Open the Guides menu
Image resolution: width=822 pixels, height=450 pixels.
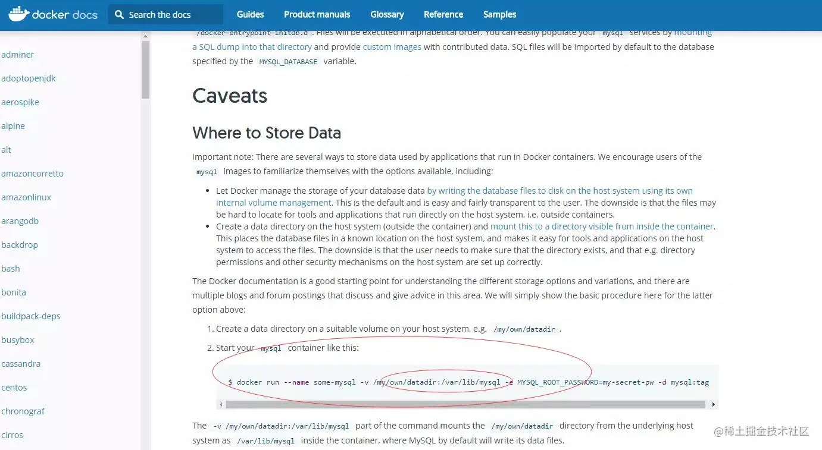tap(250, 14)
